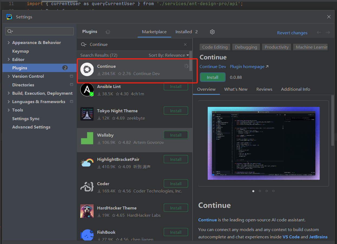Open the plugins gear settings menu
This screenshot has width=337, height=244.
click(212, 32)
